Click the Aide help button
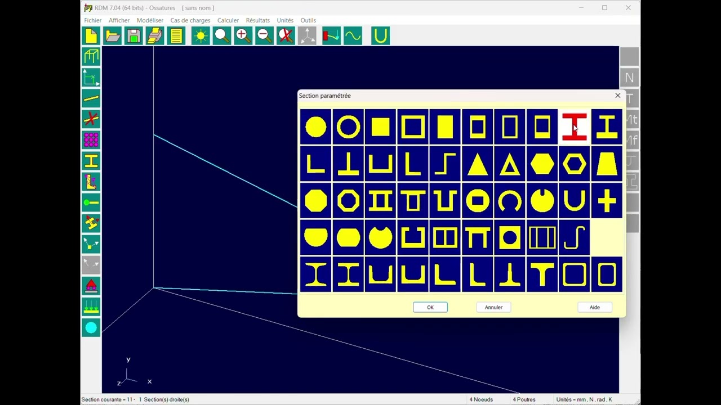721x405 pixels. coord(595,307)
